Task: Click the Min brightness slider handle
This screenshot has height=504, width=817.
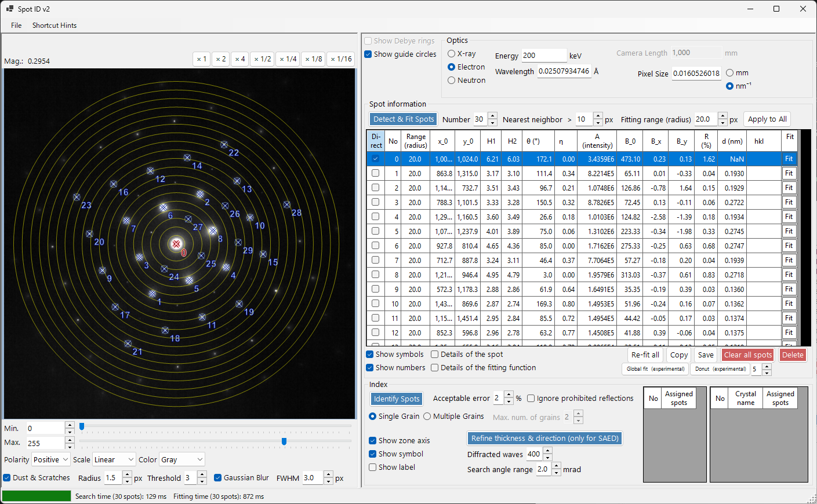Action: (x=82, y=426)
